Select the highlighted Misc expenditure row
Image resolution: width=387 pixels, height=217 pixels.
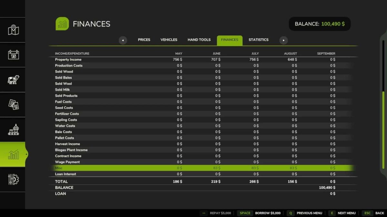(129, 168)
